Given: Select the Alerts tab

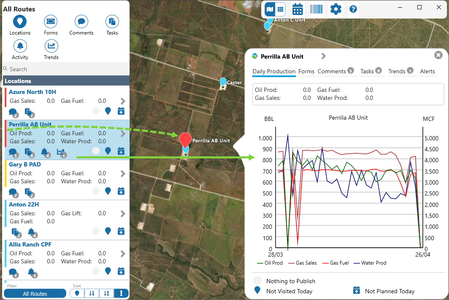Looking at the screenshot, I should point(427,71).
